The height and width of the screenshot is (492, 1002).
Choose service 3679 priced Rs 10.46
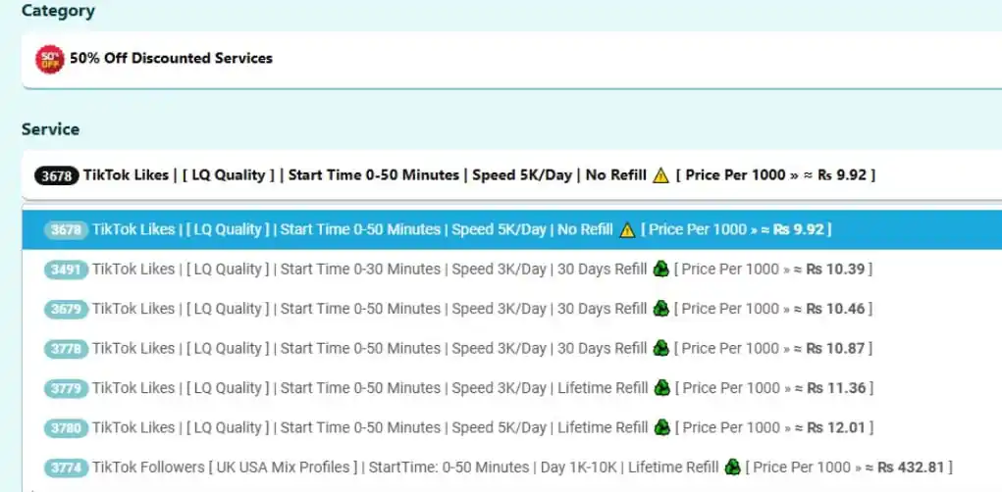511,309
